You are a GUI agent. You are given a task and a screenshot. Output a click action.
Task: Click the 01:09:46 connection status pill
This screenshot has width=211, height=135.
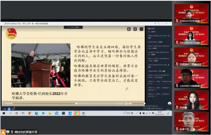point(73,27)
